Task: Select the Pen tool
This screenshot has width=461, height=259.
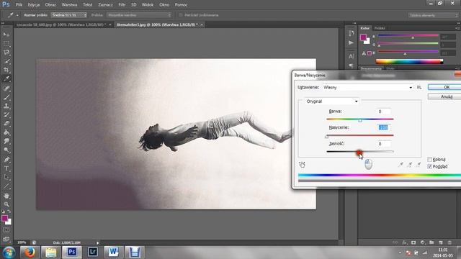Action: (6, 160)
